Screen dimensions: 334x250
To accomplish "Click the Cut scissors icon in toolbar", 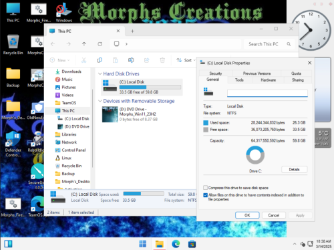I will click(83, 60).
